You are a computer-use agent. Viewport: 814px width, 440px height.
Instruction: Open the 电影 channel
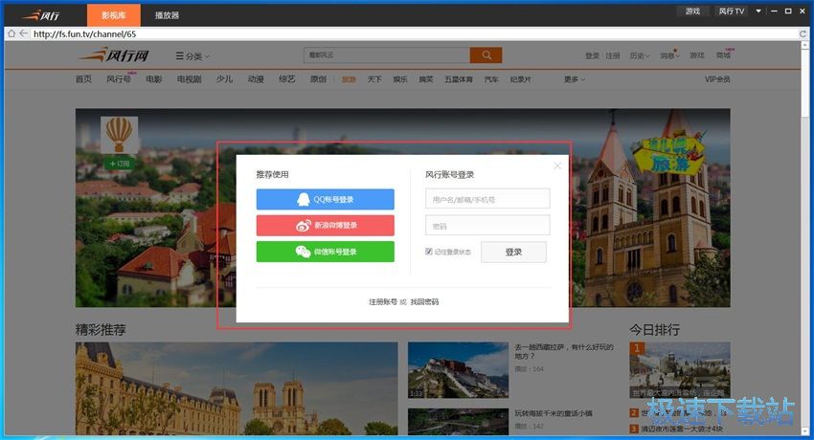click(154, 79)
